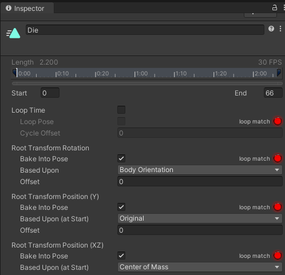Click the Root Transform Rotation loop match indicator
The image size is (285, 275).
click(x=278, y=158)
